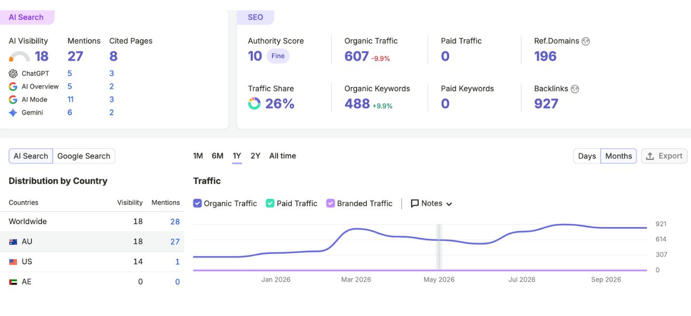Viewport: 691px width, 316px height.
Task: Click the Authority Score value 10
Action: point(255,56)
